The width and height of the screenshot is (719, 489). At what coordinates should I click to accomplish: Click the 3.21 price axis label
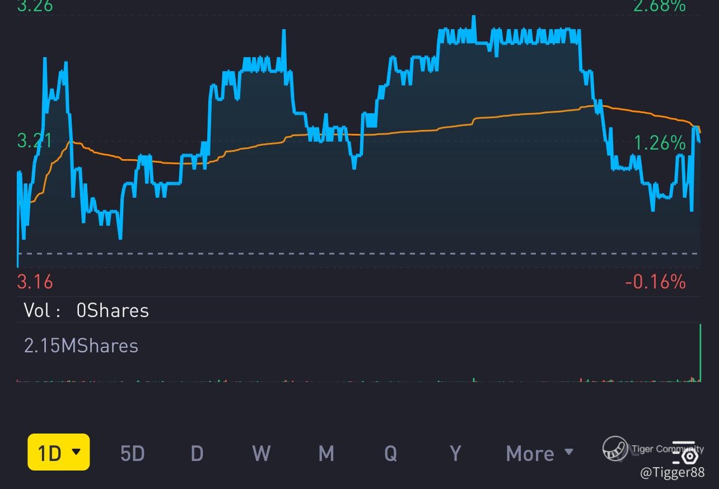35,141
